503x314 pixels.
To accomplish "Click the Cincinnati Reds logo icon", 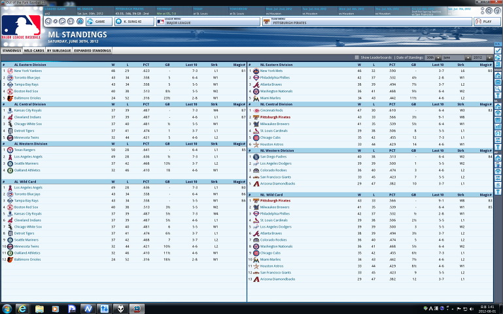I will pyautogui.click(x=256, y=111).
